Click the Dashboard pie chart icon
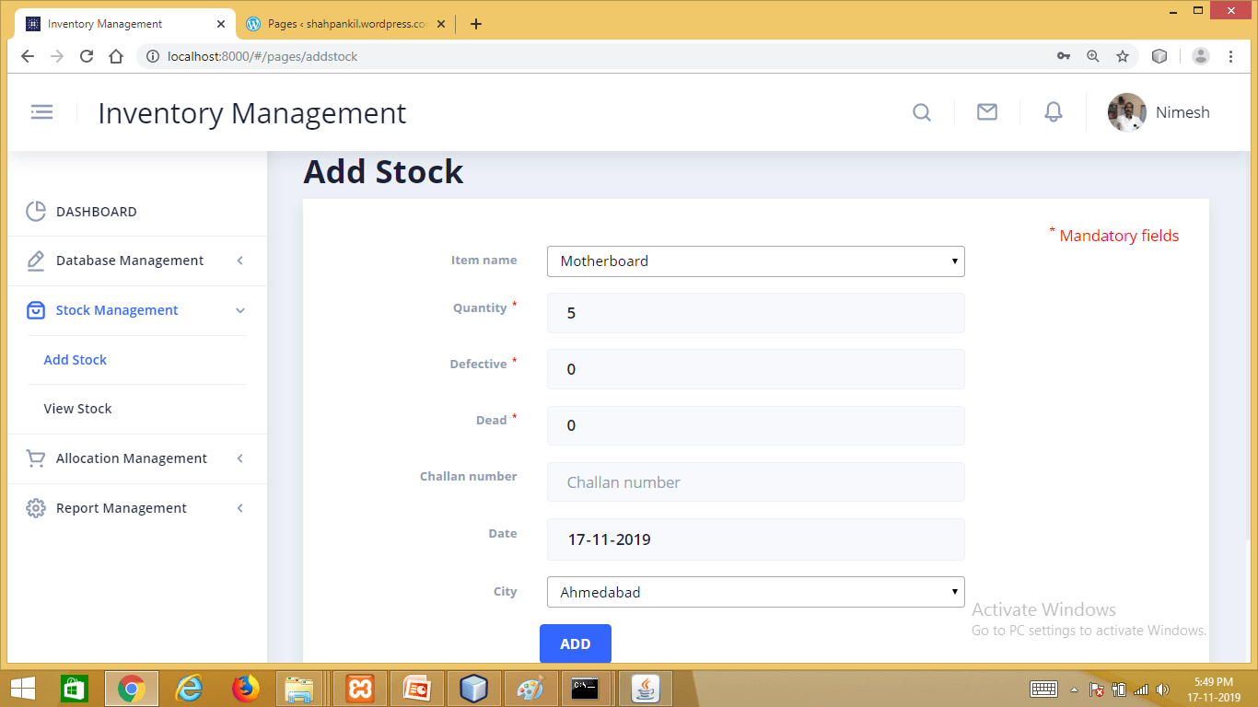Image resolution: width=1258 pixels, height=707 pixels. (35, 211)
